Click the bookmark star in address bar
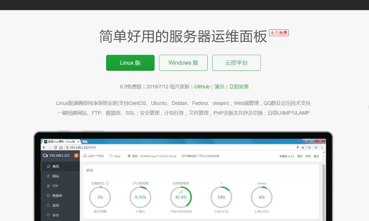This screenshot has width=369, height=221. click(303, 147)
